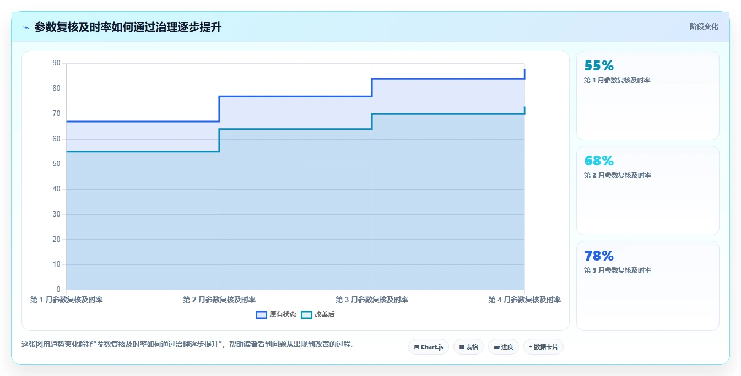741x376 pixels.
Task: Click the y-axis value 90
Action: (56, 63)
